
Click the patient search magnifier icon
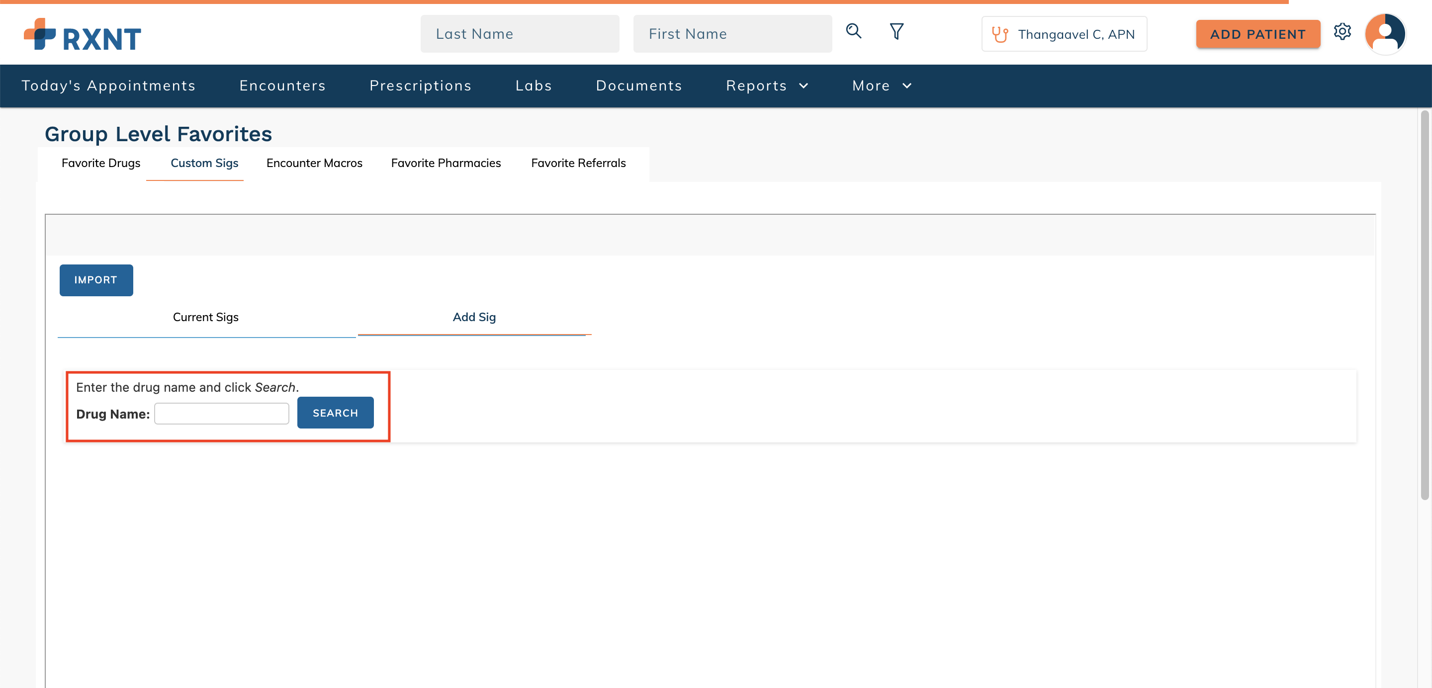coord(853,31)
